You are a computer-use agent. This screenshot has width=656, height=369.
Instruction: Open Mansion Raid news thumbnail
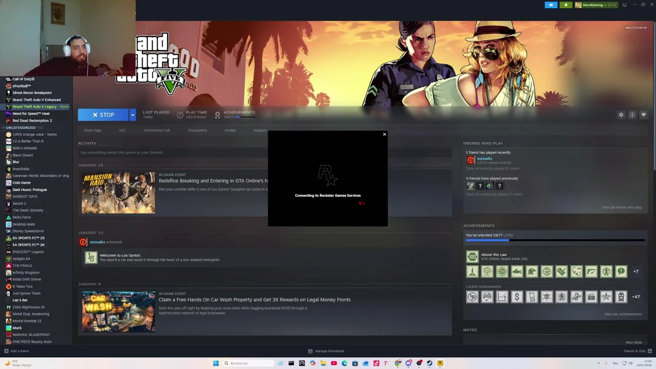[x=118, y=193]
